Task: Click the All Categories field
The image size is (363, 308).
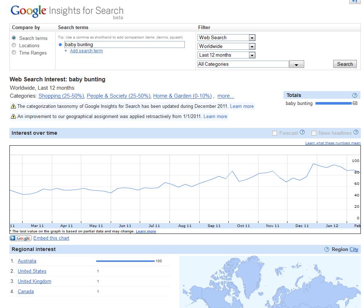Action: [x=243, y=64]
